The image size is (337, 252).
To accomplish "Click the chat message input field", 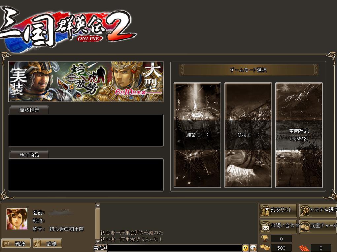I will [175, 248].
